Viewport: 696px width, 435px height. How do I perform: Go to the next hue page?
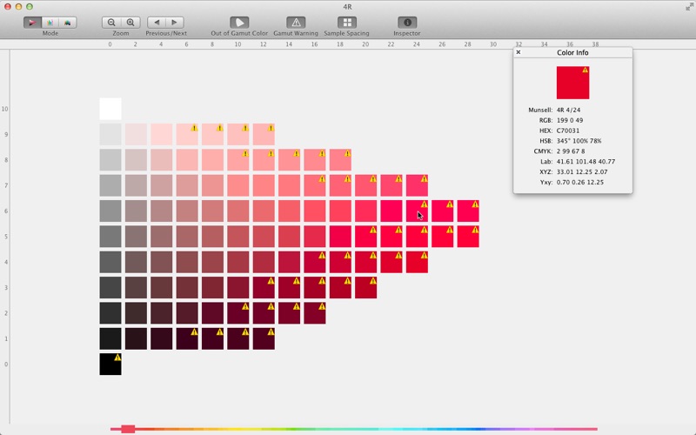tap(175, 23)
